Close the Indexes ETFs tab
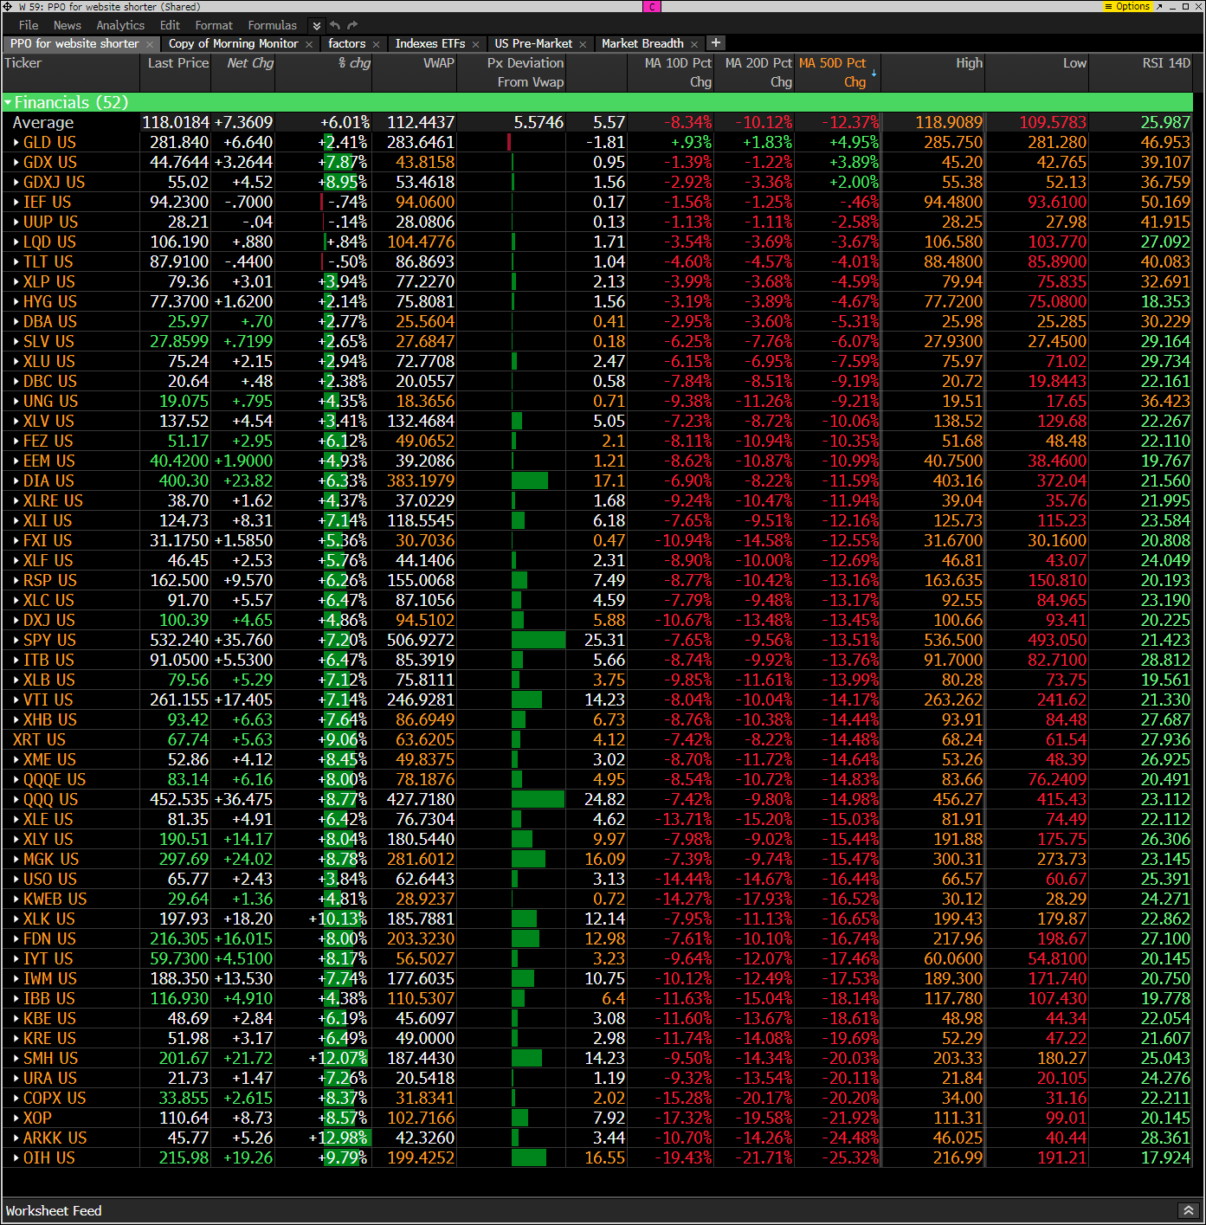1206x1225 pixels. pos(475,44)
